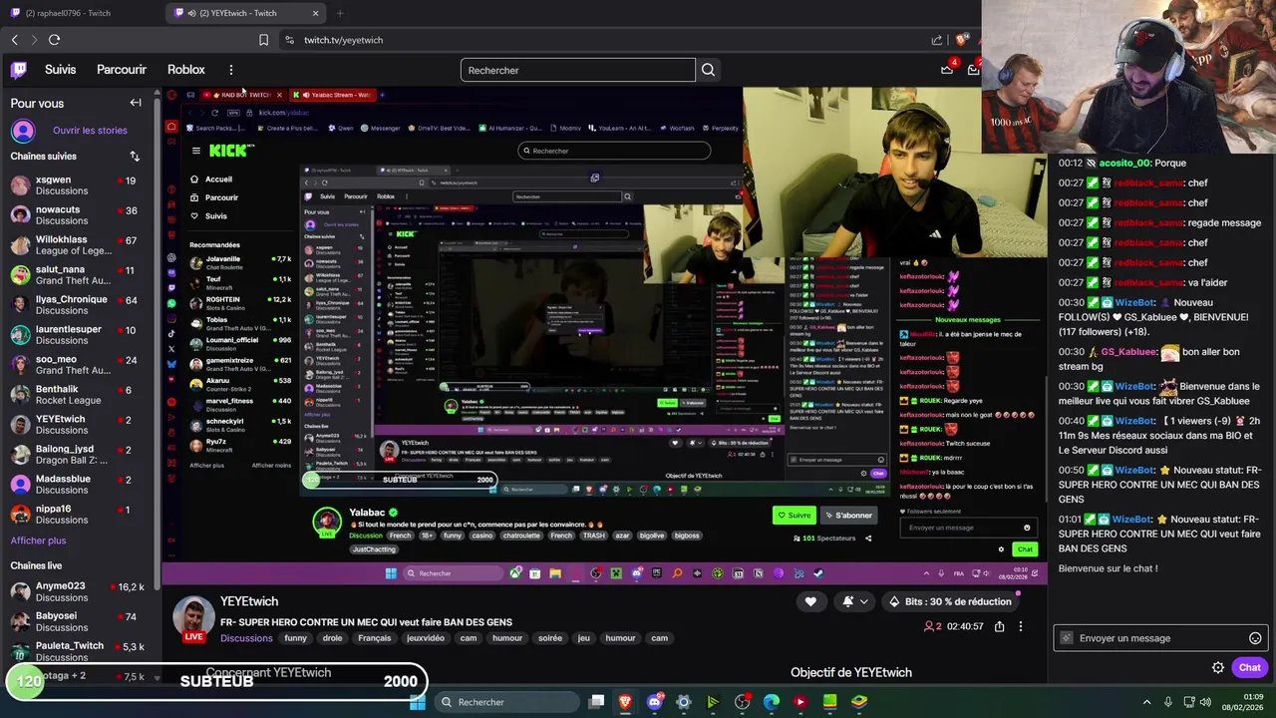Open Madassblue channel in sidebar
1276x718 pixels.
[x=80, y=485]
